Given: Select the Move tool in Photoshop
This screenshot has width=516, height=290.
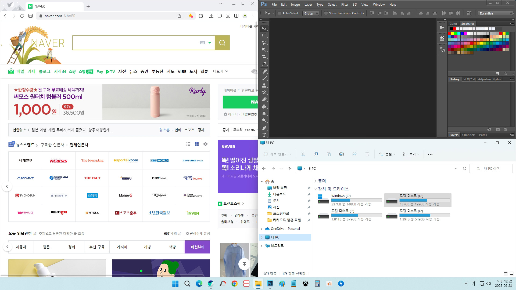Looking at the screenshot, I should [x=264, y=28].
